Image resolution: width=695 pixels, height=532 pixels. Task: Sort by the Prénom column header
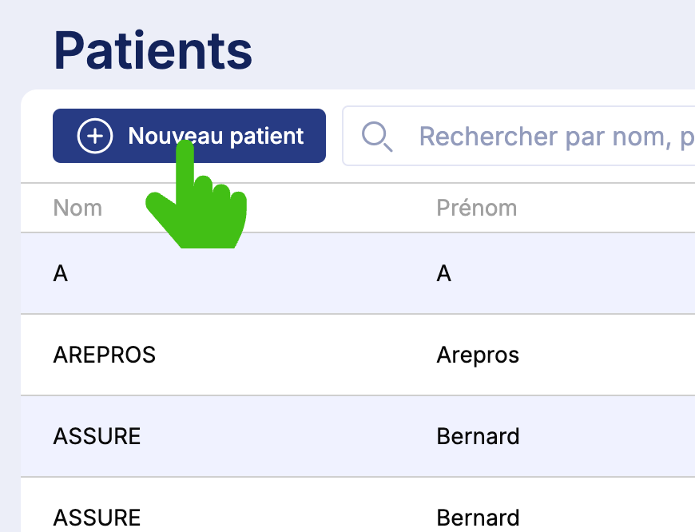476,208
